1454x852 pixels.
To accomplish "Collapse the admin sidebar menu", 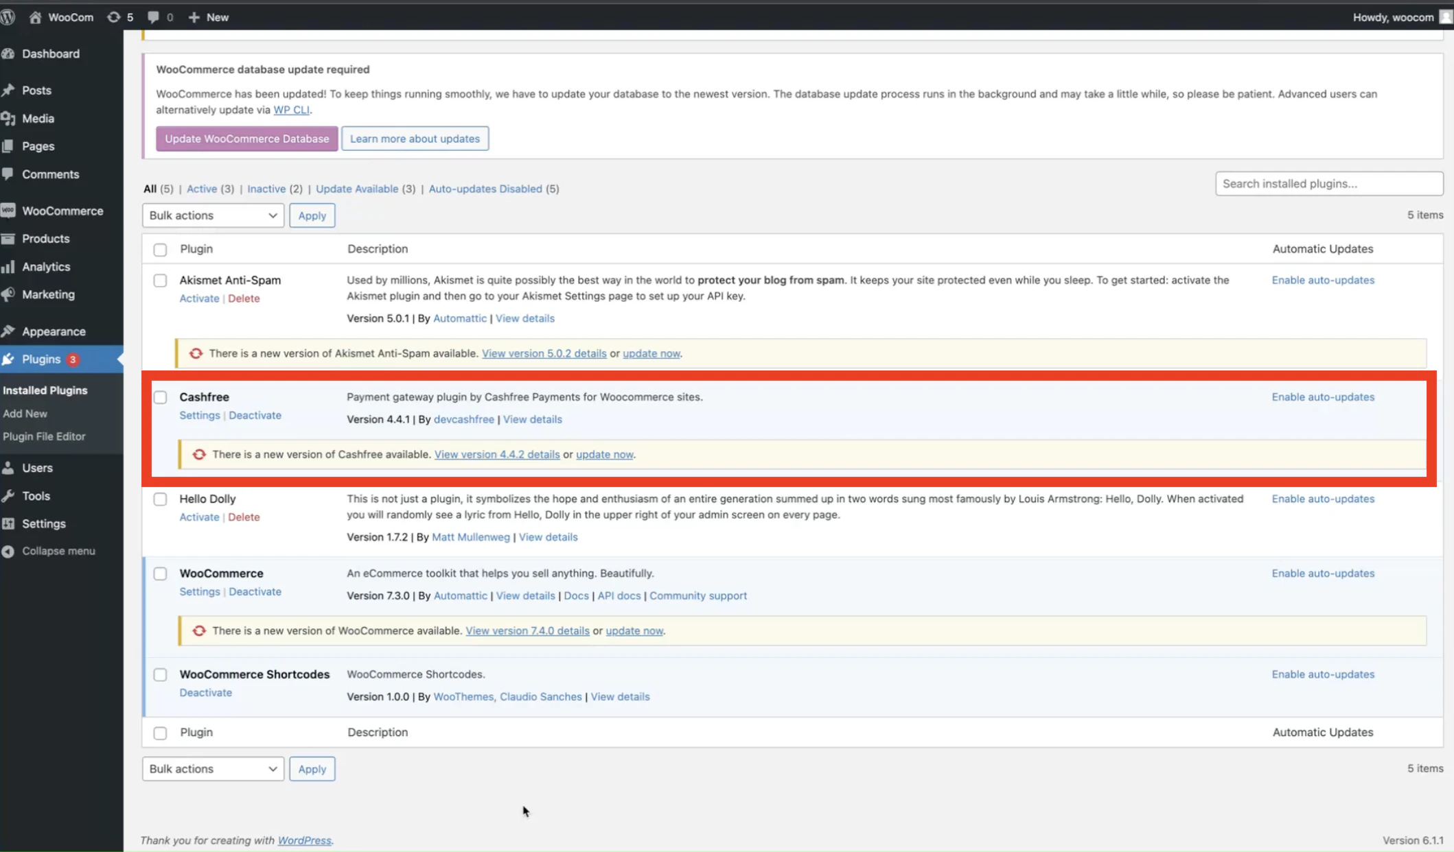I will (8, 550).
